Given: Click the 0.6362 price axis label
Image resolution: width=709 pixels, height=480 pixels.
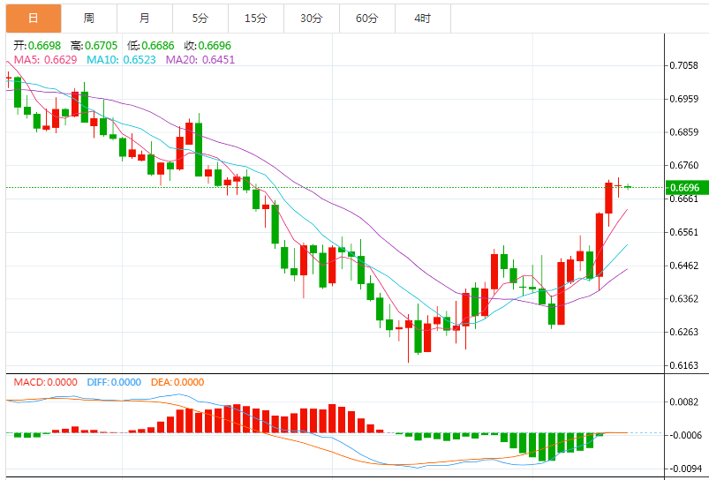Looking at the screenshot, I should (x=683, y=299).
